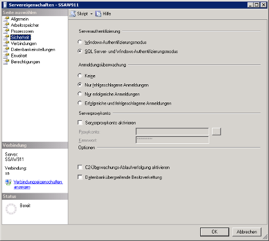Click the connection properties computer icon
The image size is (269, 241).
pos(8,182)
